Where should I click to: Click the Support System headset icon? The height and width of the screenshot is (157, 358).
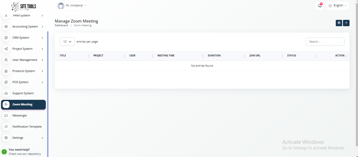[6, 93]
